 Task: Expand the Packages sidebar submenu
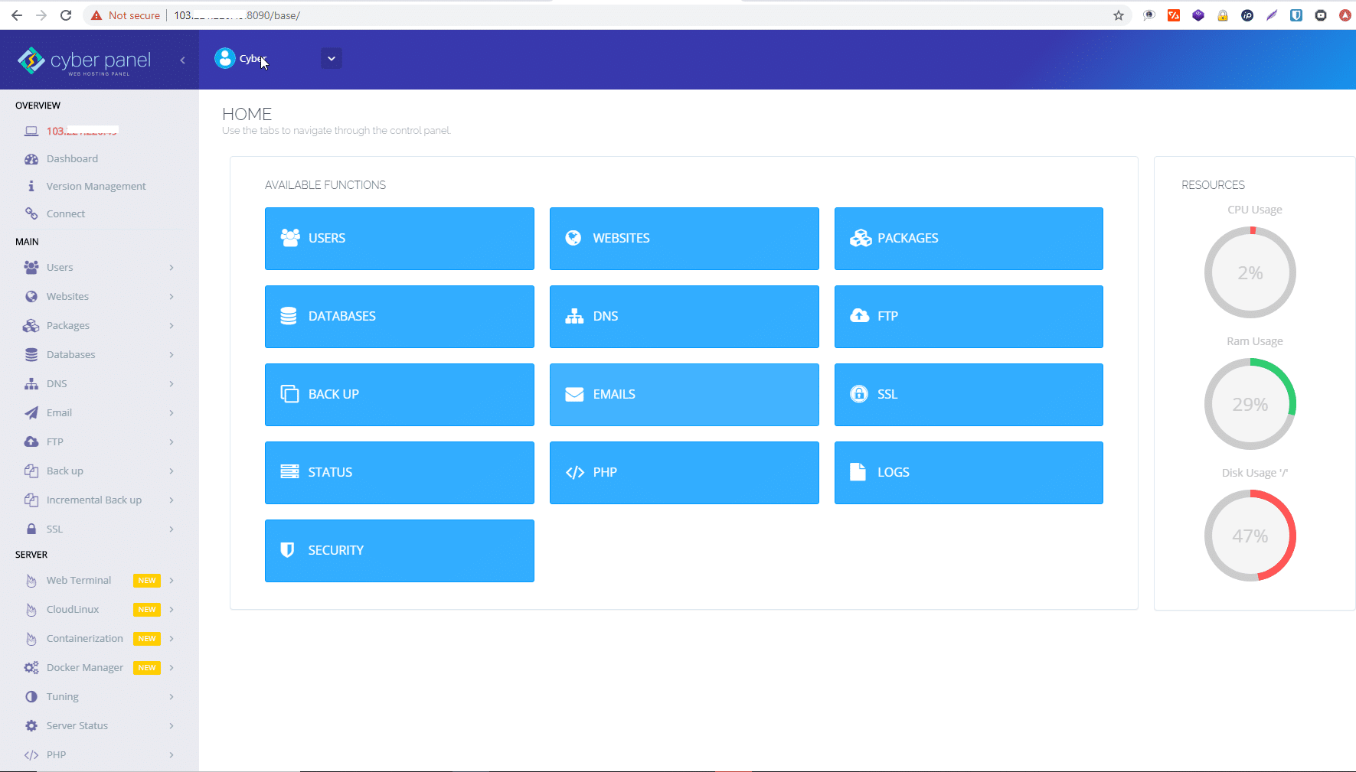pyautogui.click(x=31, y=325)
